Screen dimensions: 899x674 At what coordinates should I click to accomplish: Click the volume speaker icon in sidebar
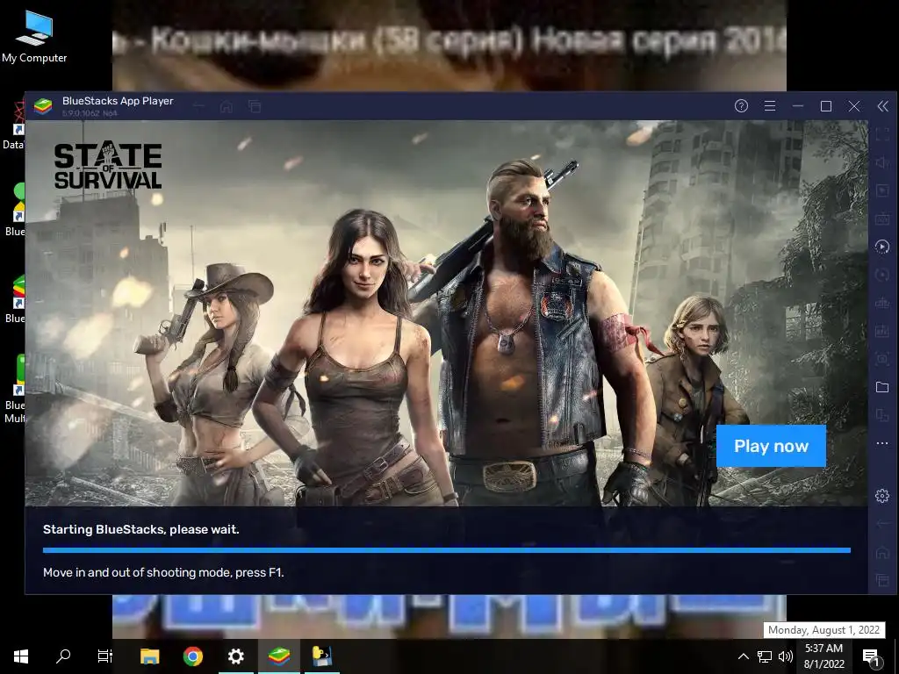click(882, 162)
